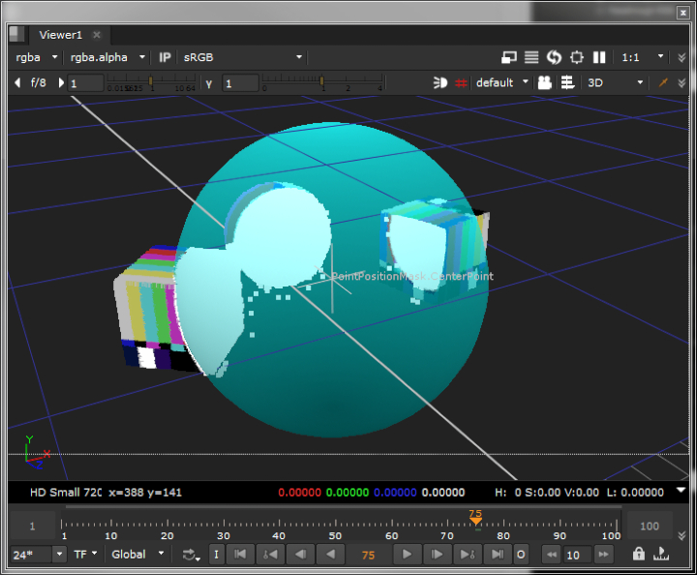Expand the sRGB colorspace dropdown
This screenshot has width=697, height=575.
pos(242,57)
